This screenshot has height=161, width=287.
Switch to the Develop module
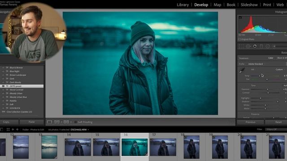(x=201, y=5)
